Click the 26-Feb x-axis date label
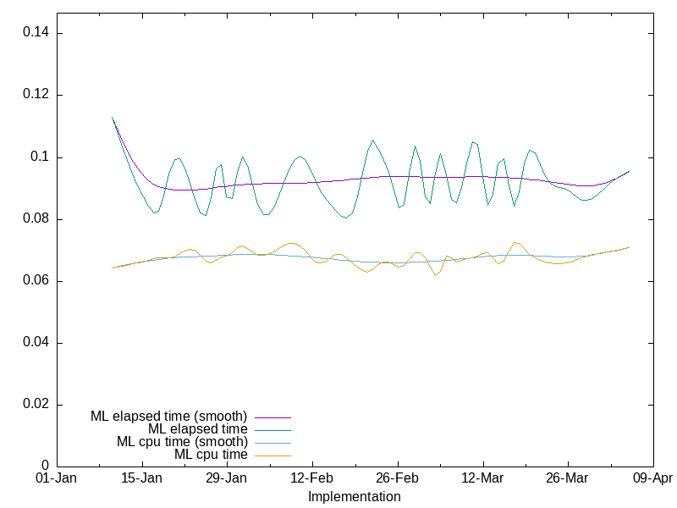 point(397,478)
